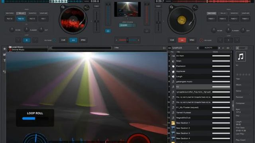The width and height of the screenshot is (255, 143).
Task: Go to next sampler bank arrow
Action: (x=219, y=48)
